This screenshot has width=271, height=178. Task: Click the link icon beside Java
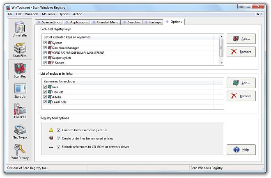(50, 87)
